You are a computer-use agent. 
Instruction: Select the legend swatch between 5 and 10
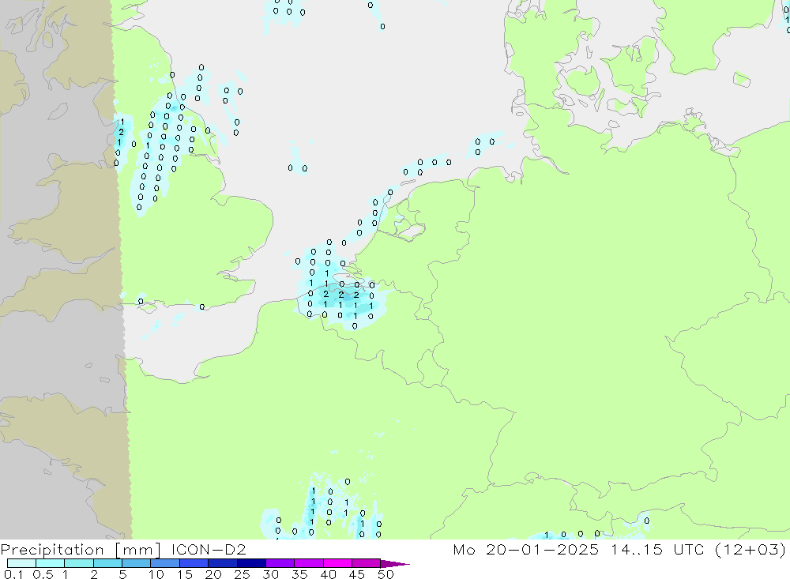point(136,563)
